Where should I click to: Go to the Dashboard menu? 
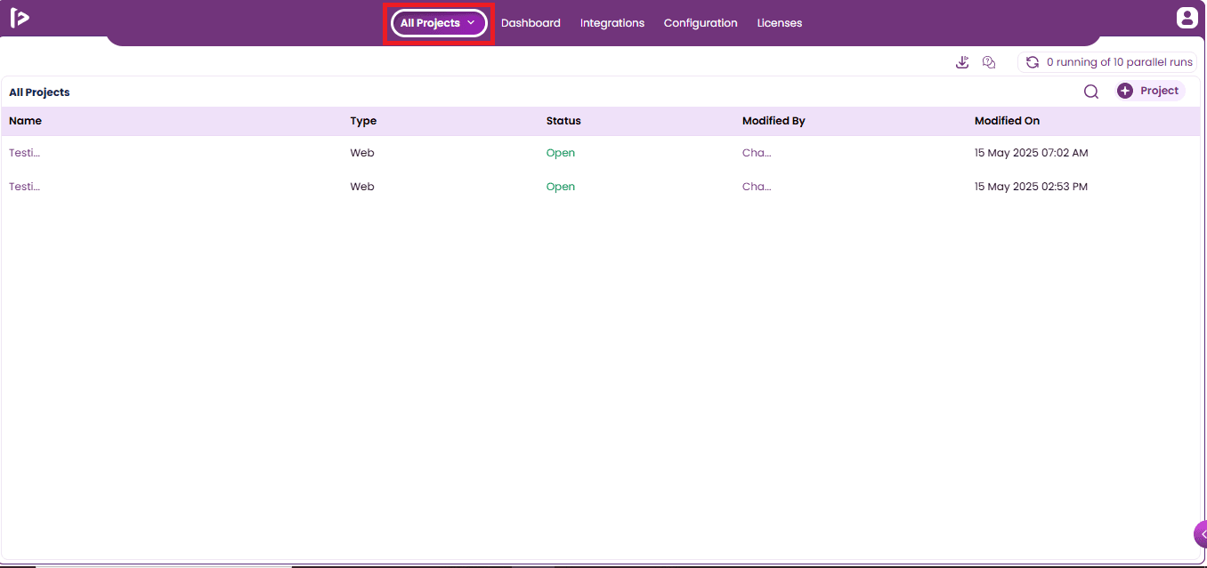531,23
